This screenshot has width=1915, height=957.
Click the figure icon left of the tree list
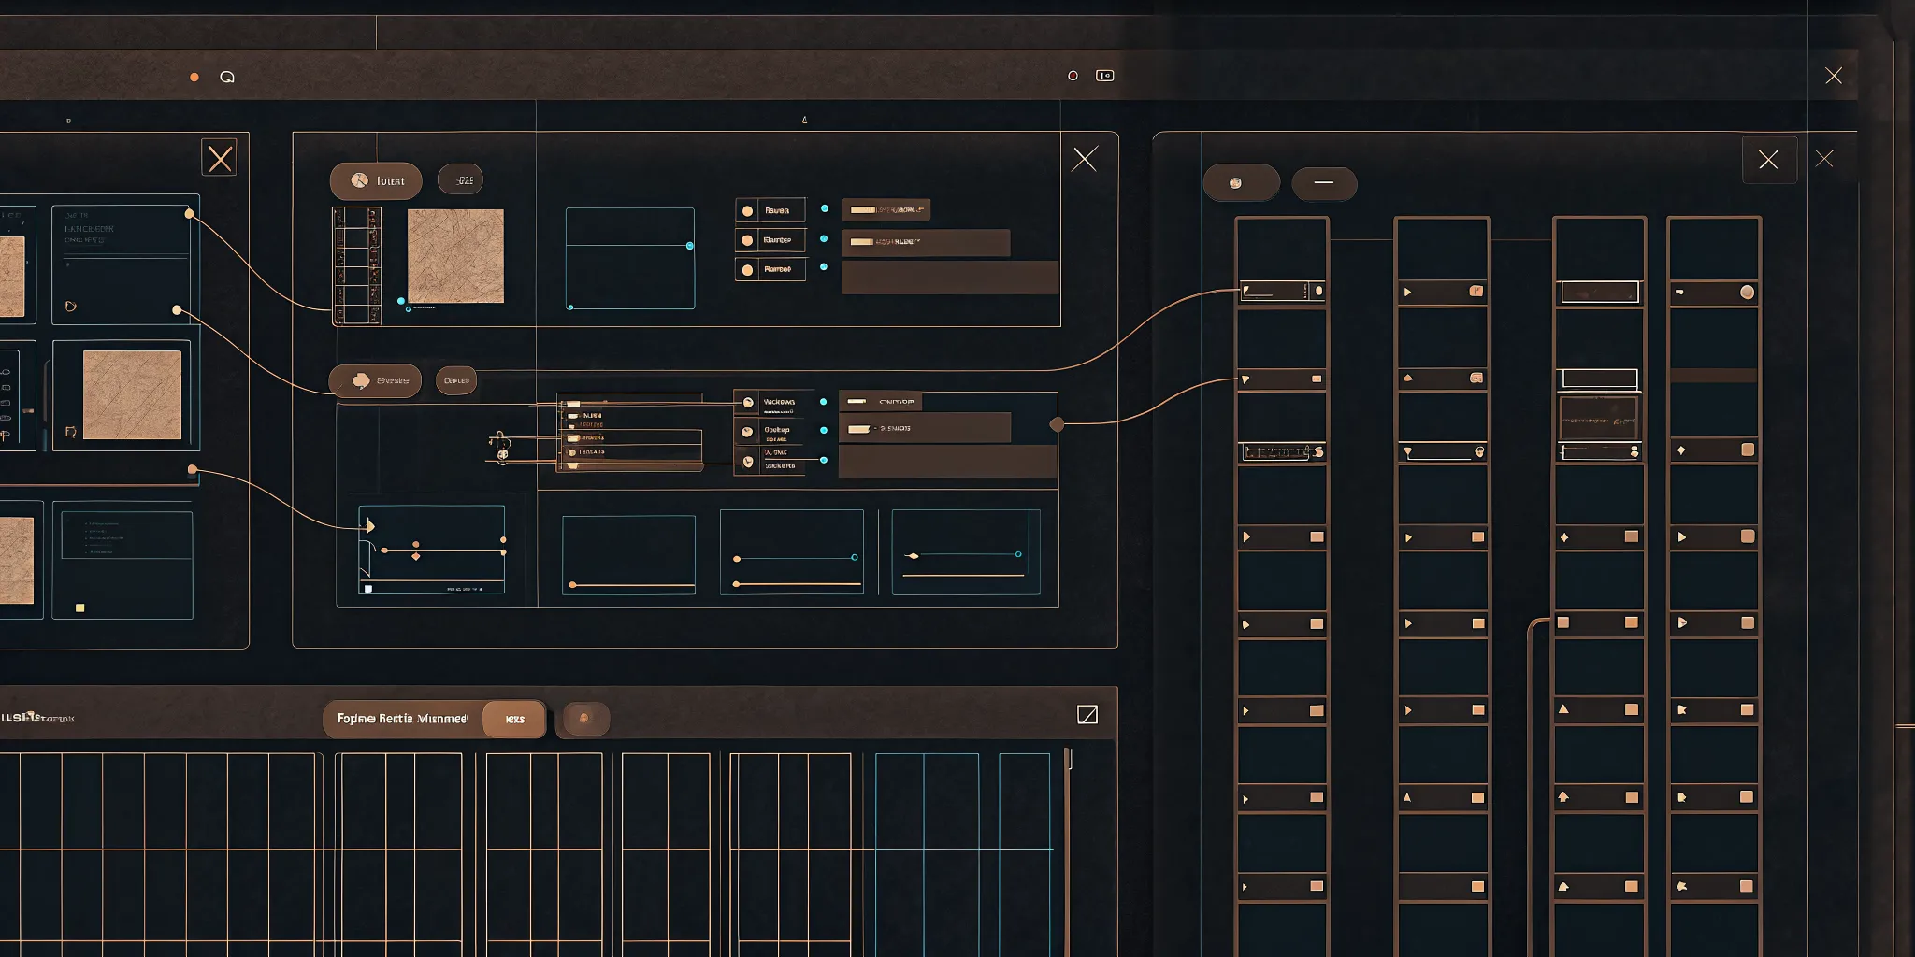click(x=501, y=447)
